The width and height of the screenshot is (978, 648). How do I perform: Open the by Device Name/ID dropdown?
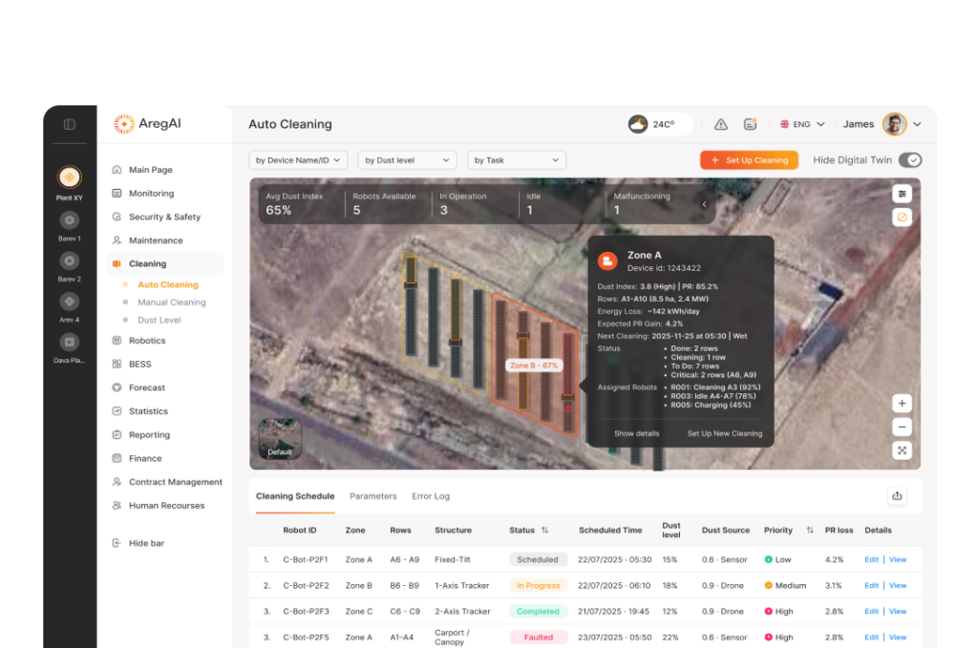(298, 160)
